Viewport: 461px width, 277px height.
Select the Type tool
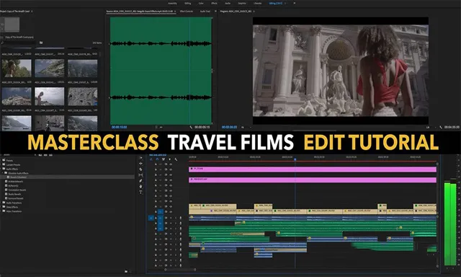tap(140, 192)
